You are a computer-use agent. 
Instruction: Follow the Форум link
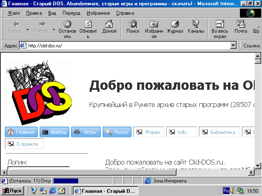coord(149,132)
